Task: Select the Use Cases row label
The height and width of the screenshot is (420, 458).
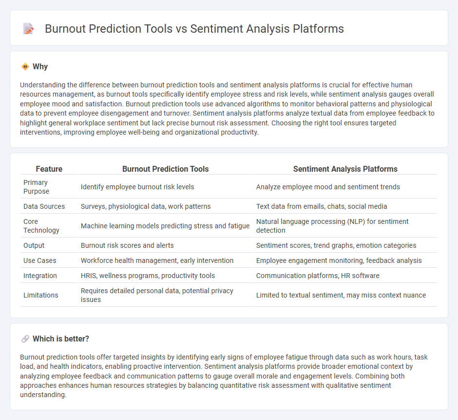Action: click(x=40, y=260)
